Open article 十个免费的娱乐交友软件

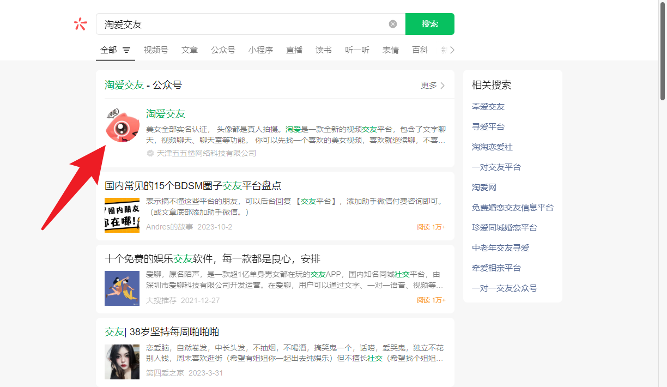[x=213, y=259]
